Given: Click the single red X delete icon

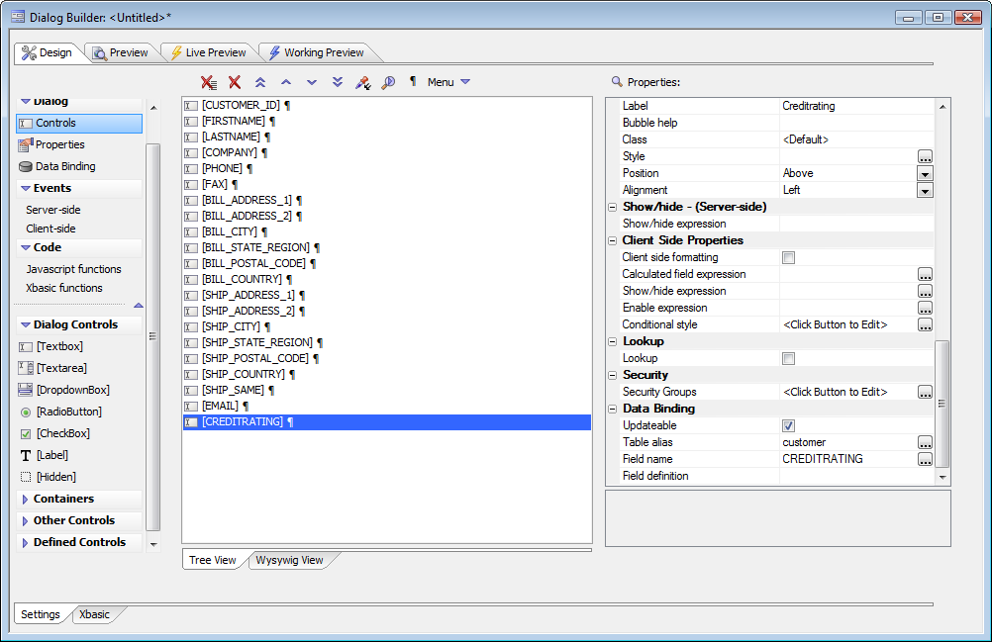Looking at the screenshot, I should coord(235,82).
